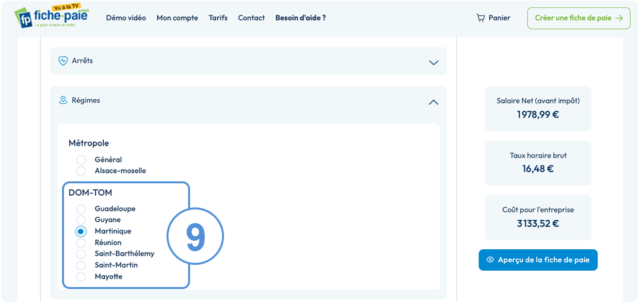The image size is (640, 304).
Task: Select the Saint-Barthélemy radio button
Action: point(81,254)
